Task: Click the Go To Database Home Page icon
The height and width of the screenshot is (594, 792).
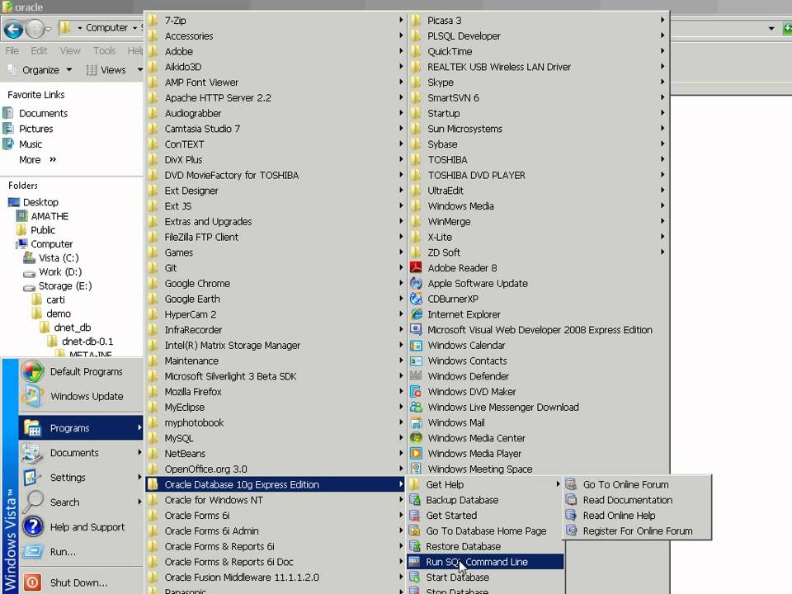Action: coord(414,530)
